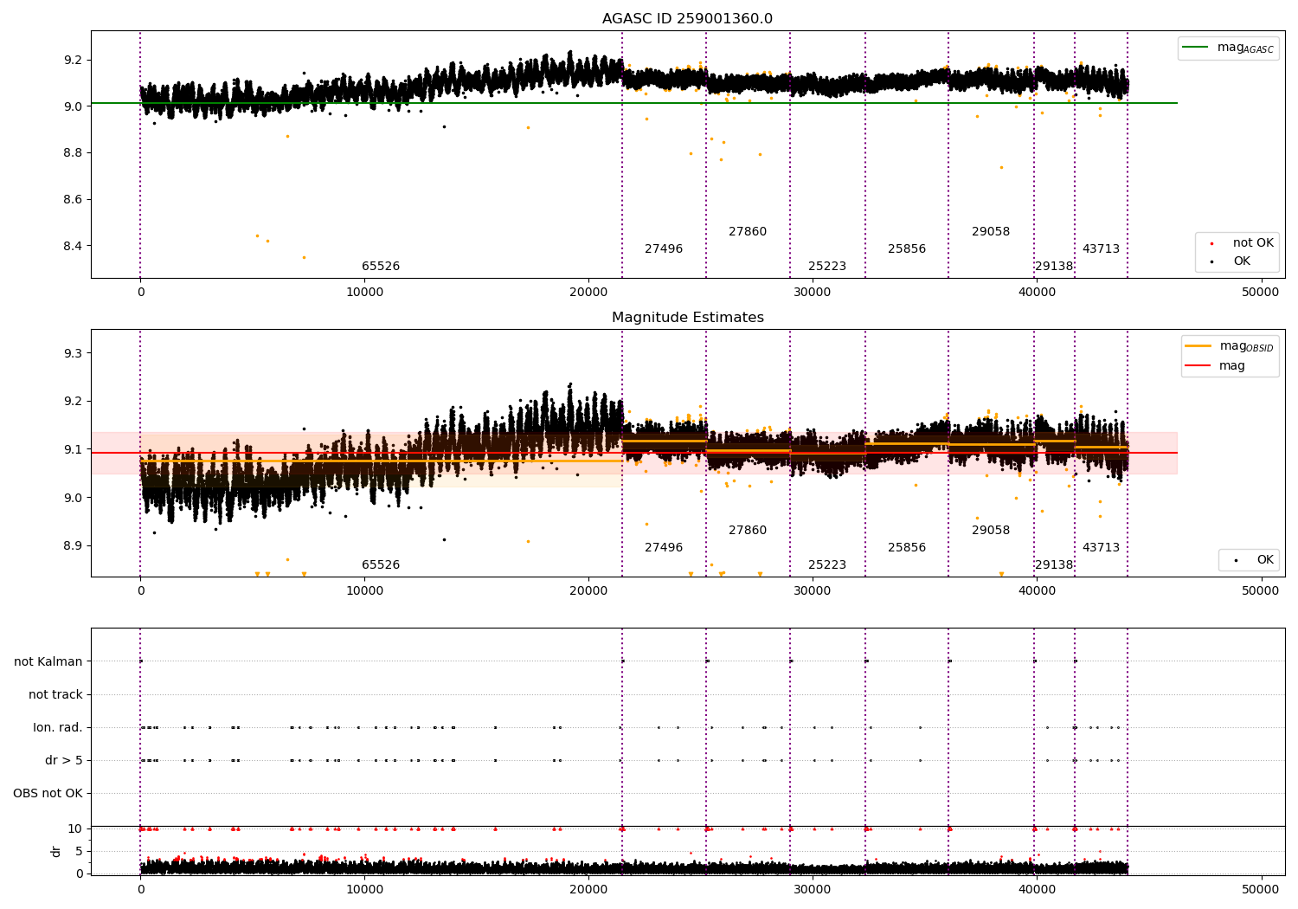
Task: Click the "dr > 5" row label
Action: pos(64,760)
